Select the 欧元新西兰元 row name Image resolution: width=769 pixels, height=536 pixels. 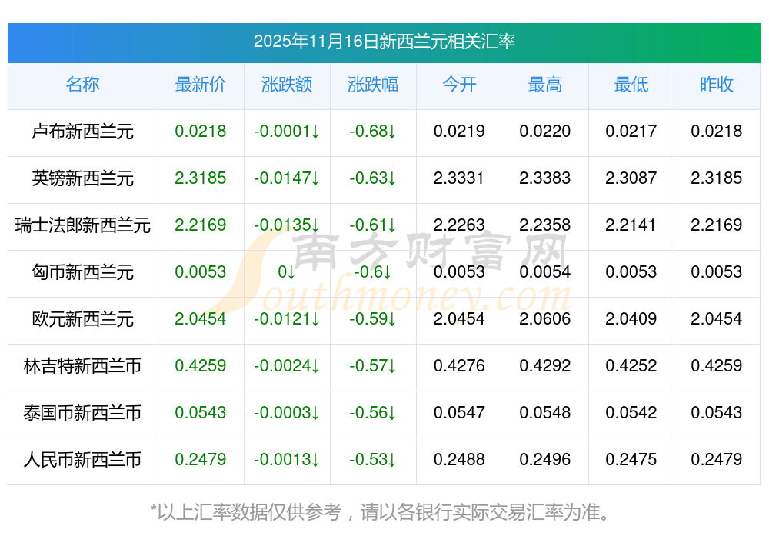tap(82, 319)
